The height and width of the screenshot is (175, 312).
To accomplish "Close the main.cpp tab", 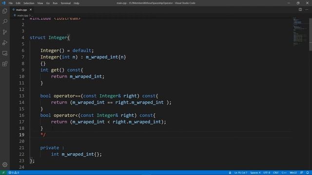I will click(x=31, y=10).
